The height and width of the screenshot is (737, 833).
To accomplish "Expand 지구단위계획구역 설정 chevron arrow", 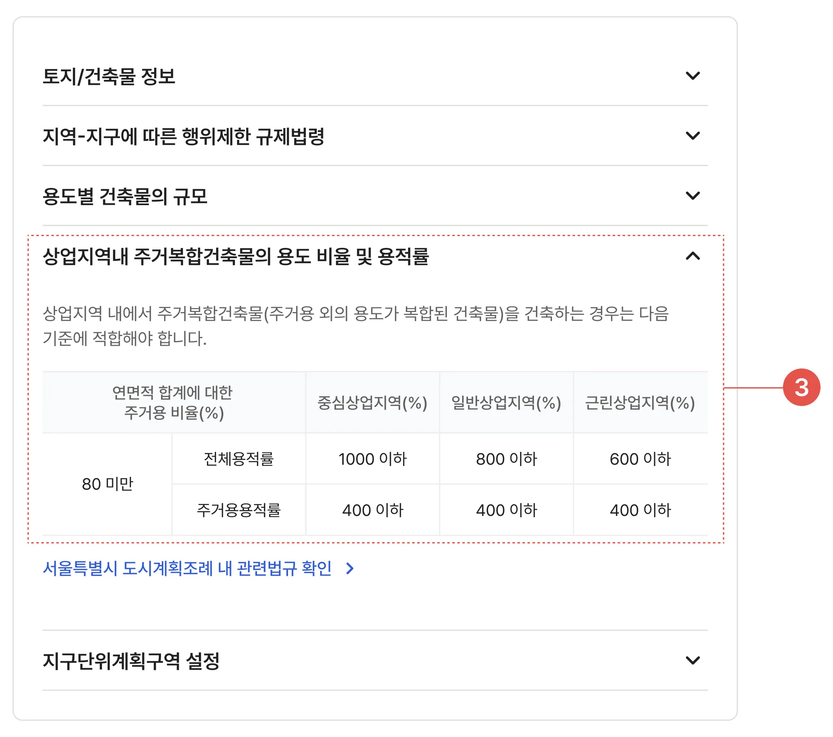I will pos(692,660).
